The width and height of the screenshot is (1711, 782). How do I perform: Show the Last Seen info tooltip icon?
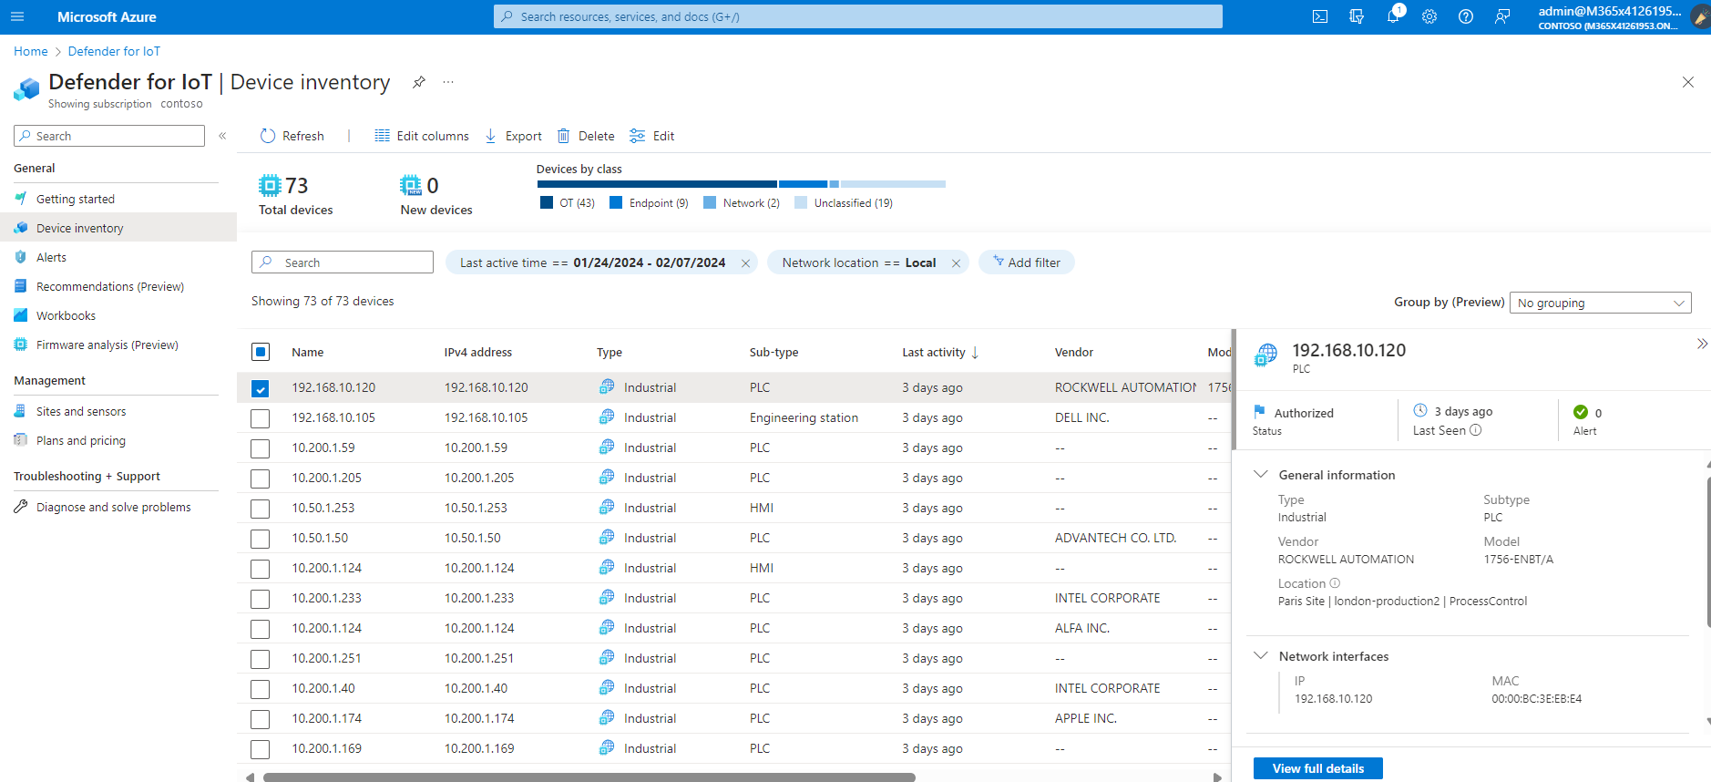1476,430
